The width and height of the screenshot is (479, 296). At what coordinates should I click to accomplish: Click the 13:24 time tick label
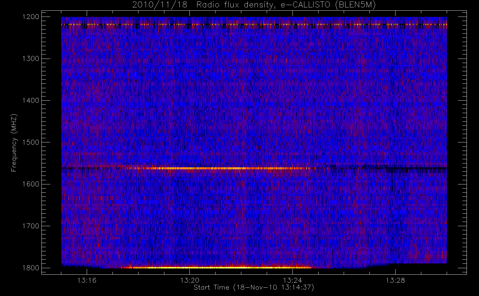292,280
